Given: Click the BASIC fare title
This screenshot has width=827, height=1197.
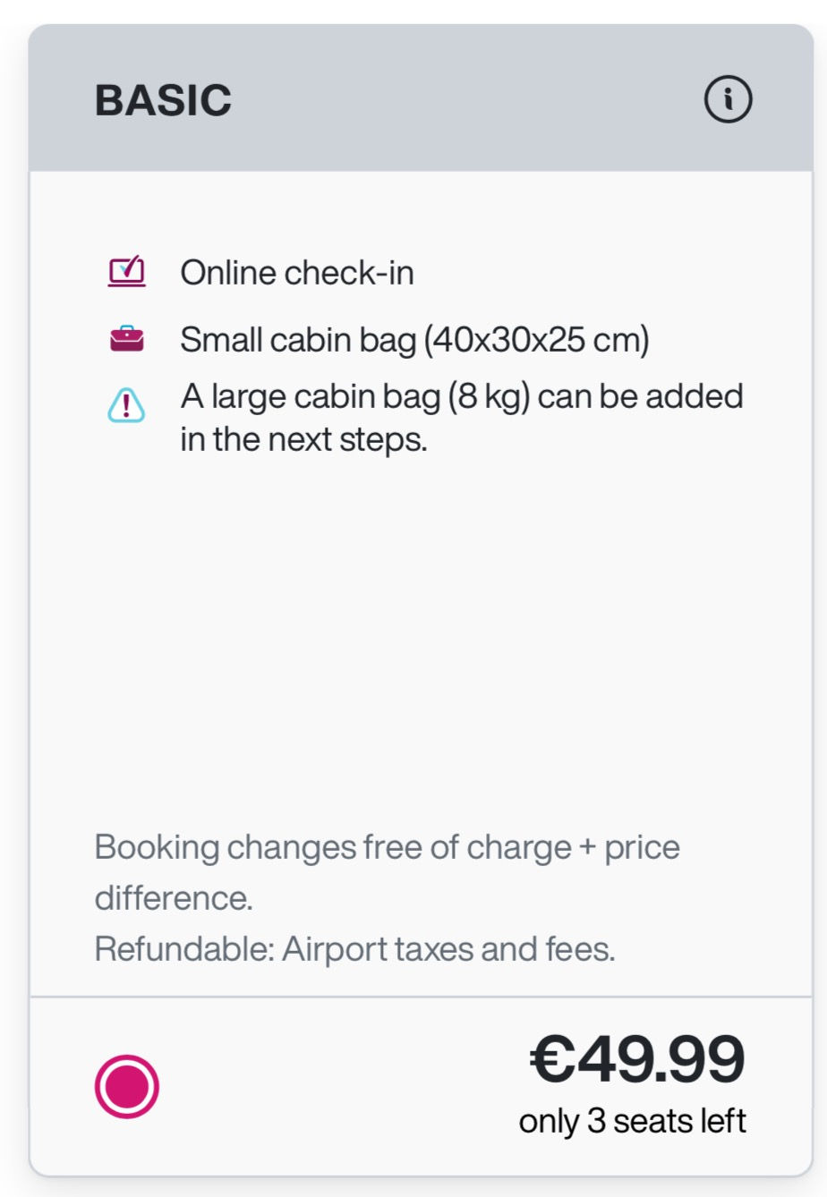Looking at the screenshot, I should 163,99.
